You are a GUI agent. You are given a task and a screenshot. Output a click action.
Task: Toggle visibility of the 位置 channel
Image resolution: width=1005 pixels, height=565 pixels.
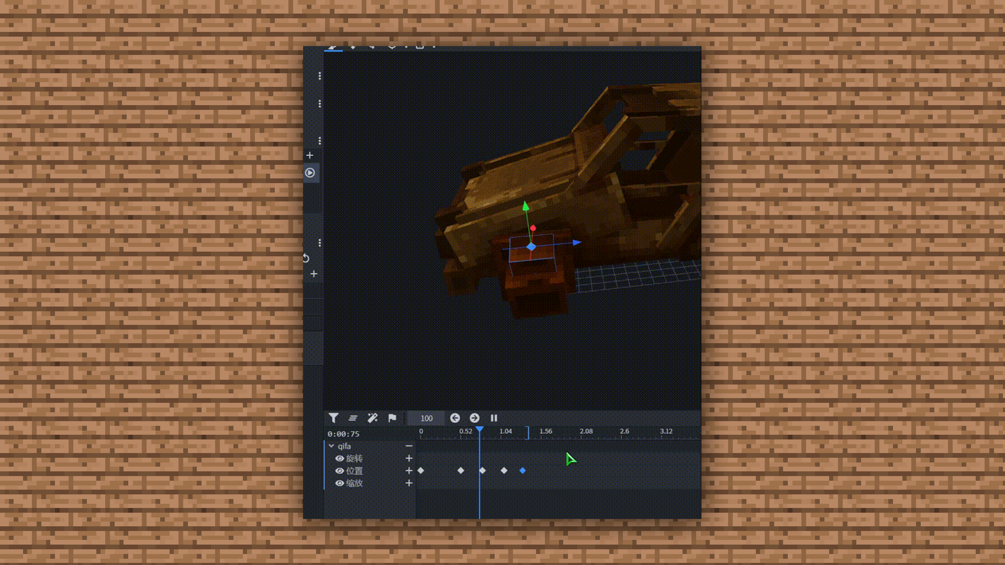coord(340,471)
